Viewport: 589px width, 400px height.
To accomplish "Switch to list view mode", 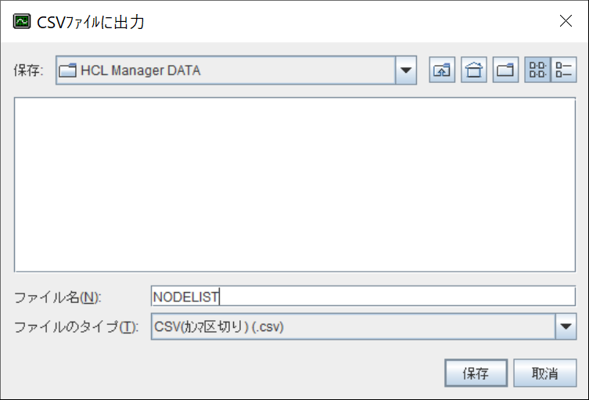I will pyautogui.click(x=537, y=70).
